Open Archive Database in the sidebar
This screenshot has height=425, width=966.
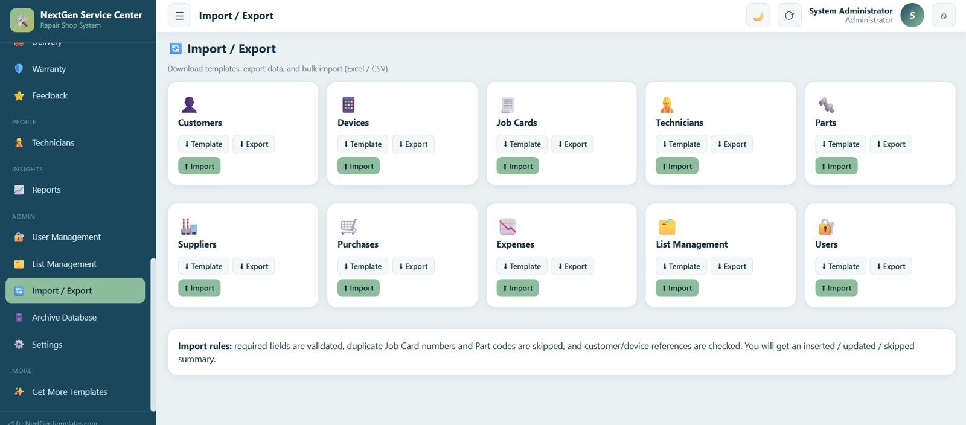pyautogui.click(x=75, y=318)
